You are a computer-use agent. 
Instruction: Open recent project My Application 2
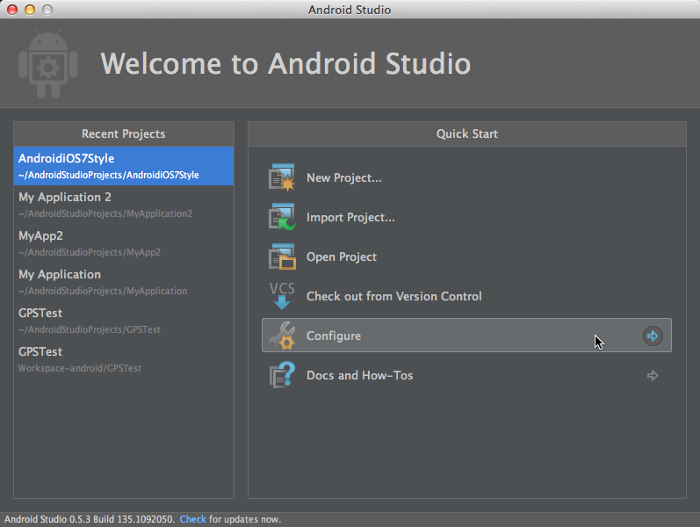tap(123, 205)
